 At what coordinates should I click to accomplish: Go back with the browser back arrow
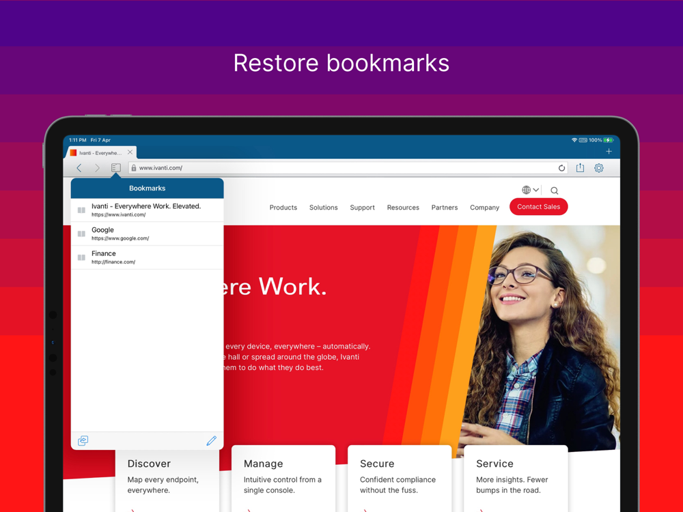[x=79, y=168]
